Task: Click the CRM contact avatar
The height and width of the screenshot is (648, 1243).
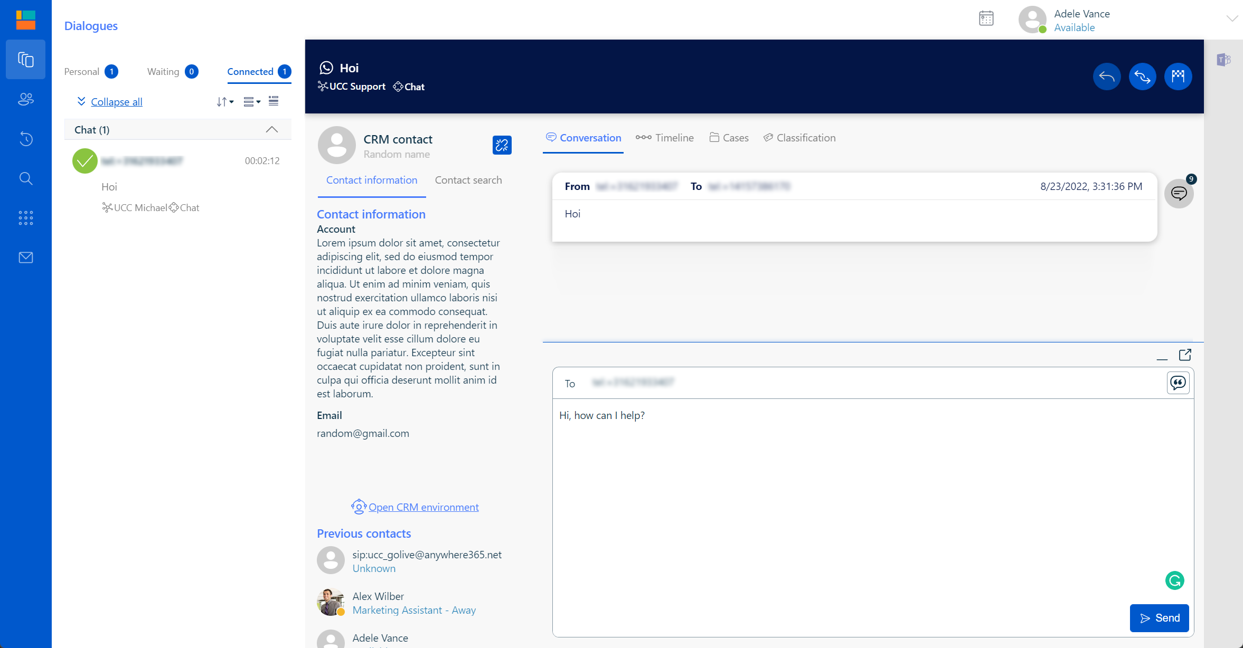Action: 336,145
